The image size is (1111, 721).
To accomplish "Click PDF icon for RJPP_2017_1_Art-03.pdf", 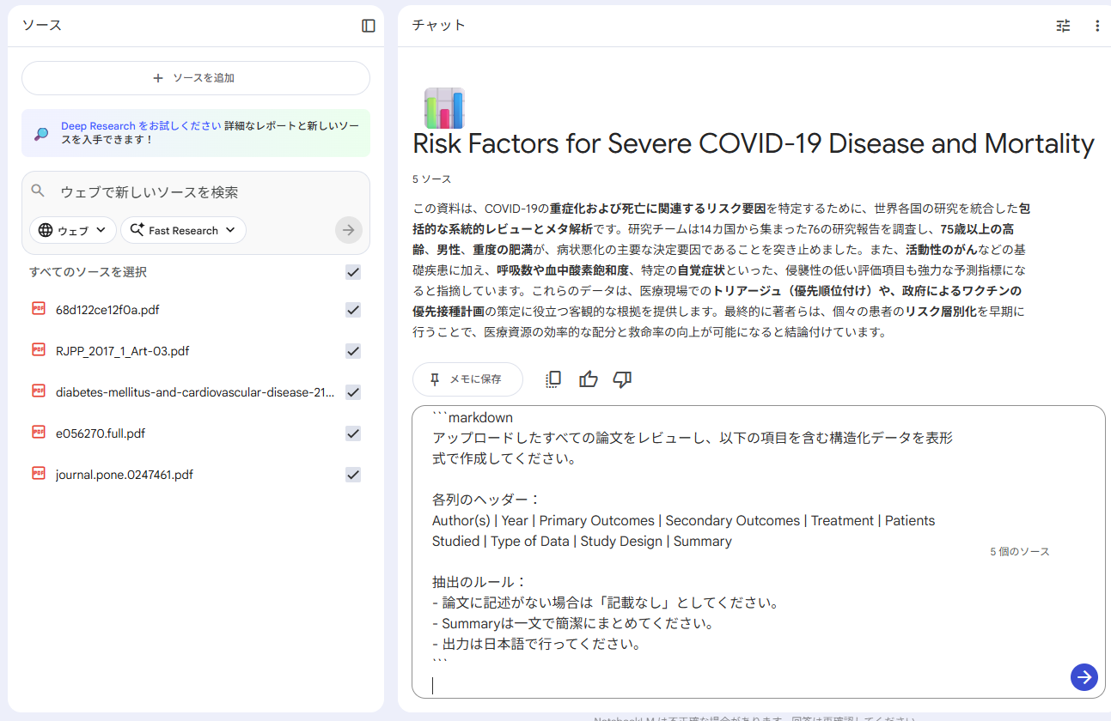I will click(38, 350).
